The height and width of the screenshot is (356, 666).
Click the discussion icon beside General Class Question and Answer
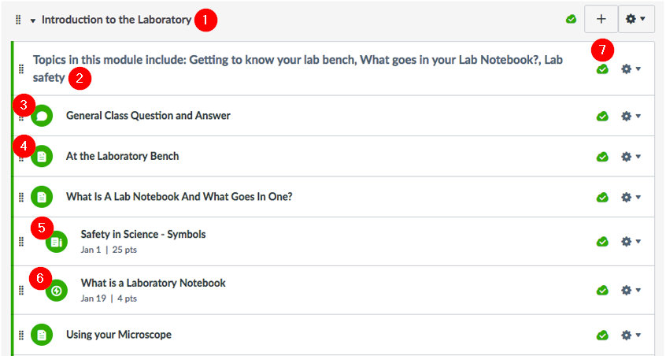42,116
